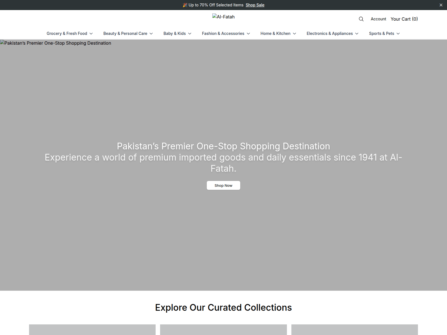Image resolution: width=447 pixels, height=335 pixels.
Task: Follow the Shop Sale link
Action: (x=255, y=5)
